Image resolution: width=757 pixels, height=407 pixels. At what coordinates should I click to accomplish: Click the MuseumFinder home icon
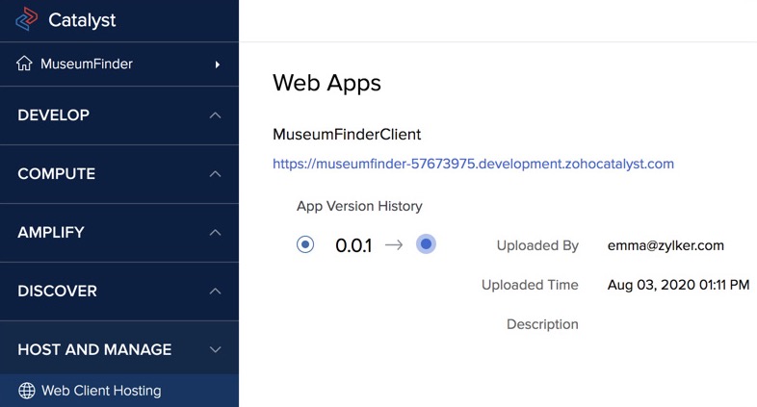click(x=25, y=64)
